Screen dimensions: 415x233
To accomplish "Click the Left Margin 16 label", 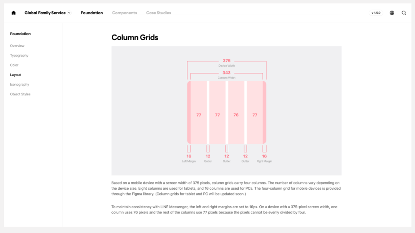I will [189, 156].
